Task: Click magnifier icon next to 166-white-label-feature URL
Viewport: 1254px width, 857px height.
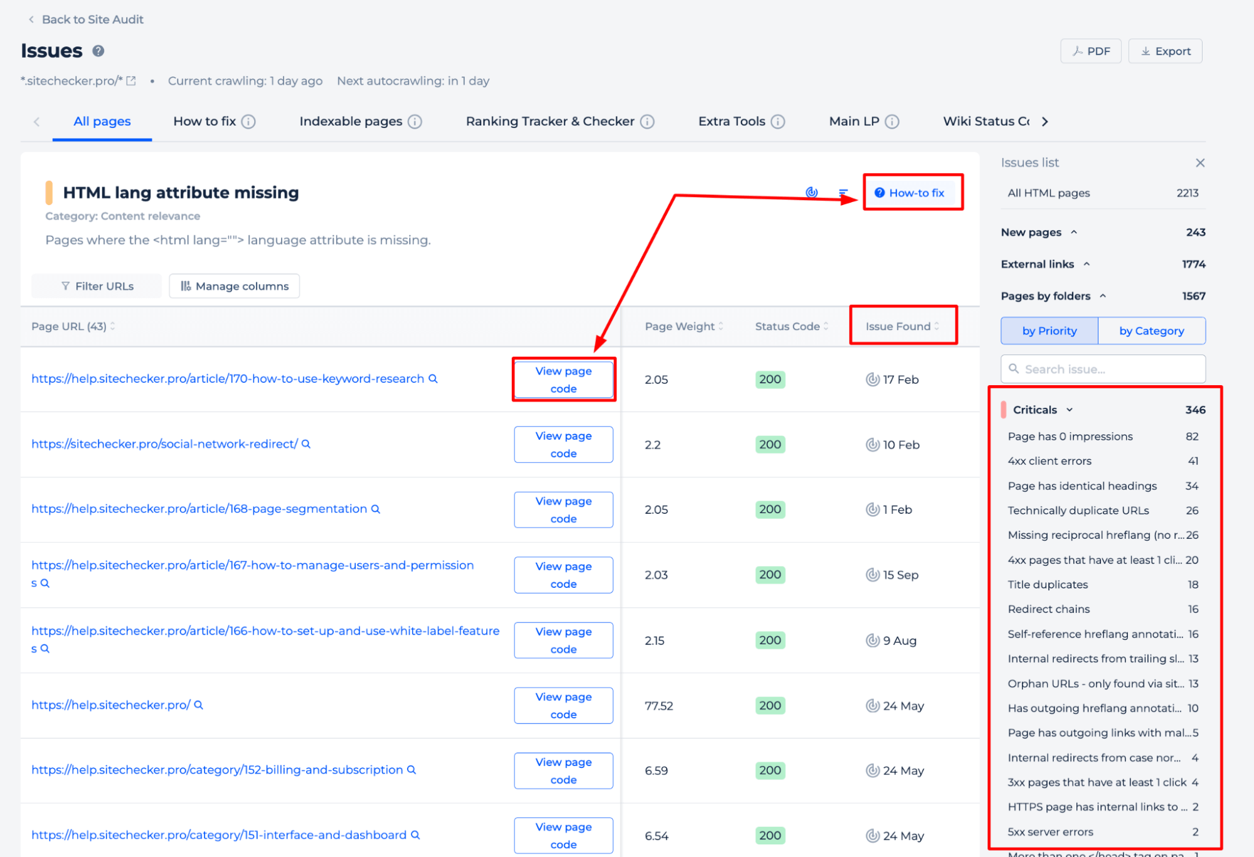Action: 45,649
